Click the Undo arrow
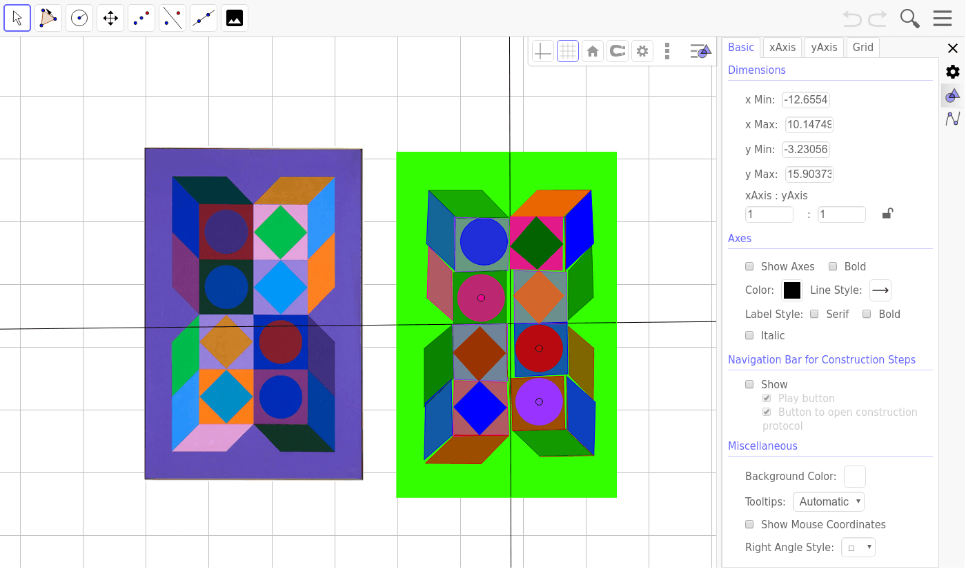966x569 pixels. pos(852,19)
